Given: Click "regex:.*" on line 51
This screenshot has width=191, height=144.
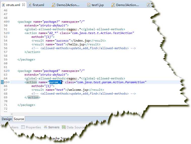Looking at the screenshot, I should click(74, 29).
